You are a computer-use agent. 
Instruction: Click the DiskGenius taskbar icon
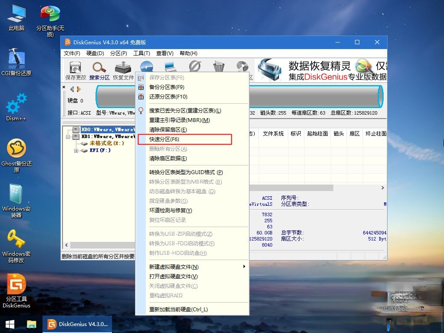click(x=77, y=324)
